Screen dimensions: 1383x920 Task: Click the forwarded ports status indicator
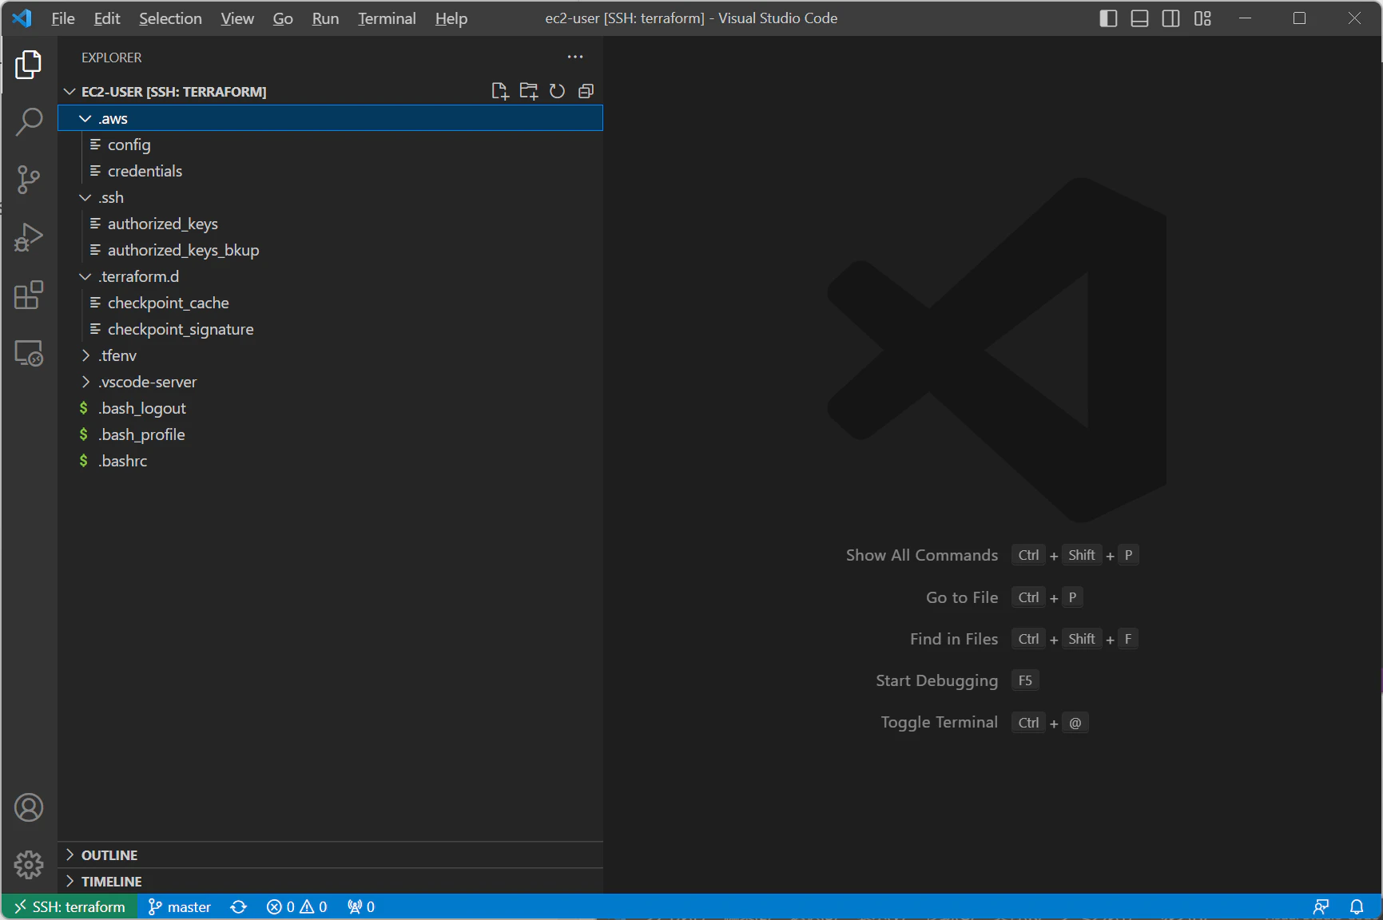pyautogui.click(x=361, y=906)
